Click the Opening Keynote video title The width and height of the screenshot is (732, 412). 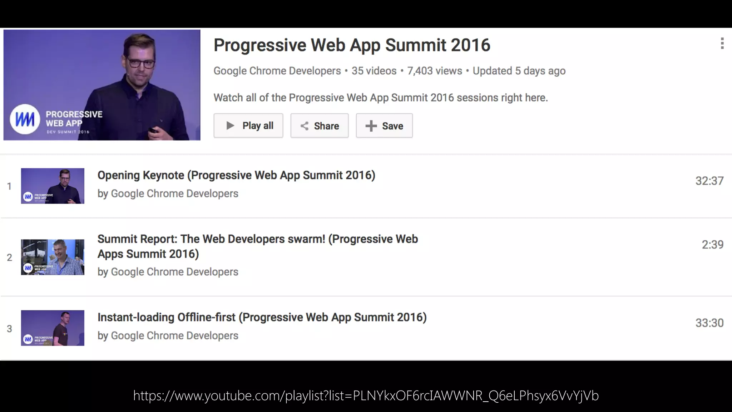tap(236, 175)
